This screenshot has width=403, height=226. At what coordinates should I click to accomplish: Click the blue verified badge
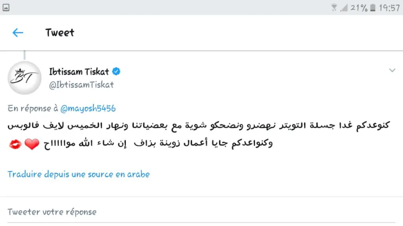116,71
